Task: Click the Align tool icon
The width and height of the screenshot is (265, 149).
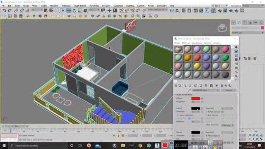Action: point(177,11)
